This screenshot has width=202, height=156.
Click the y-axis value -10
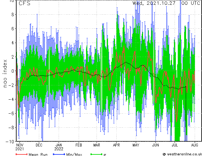(10, 142)
